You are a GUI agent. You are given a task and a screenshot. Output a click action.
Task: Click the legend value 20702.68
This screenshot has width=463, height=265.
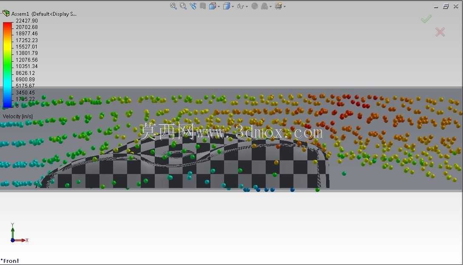pos(27,27)
